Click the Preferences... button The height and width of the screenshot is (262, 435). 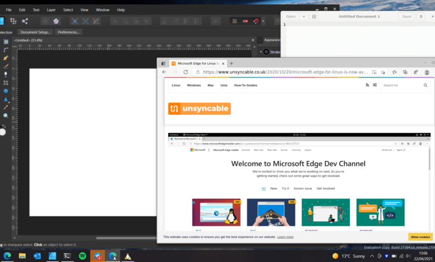(68, 32)
